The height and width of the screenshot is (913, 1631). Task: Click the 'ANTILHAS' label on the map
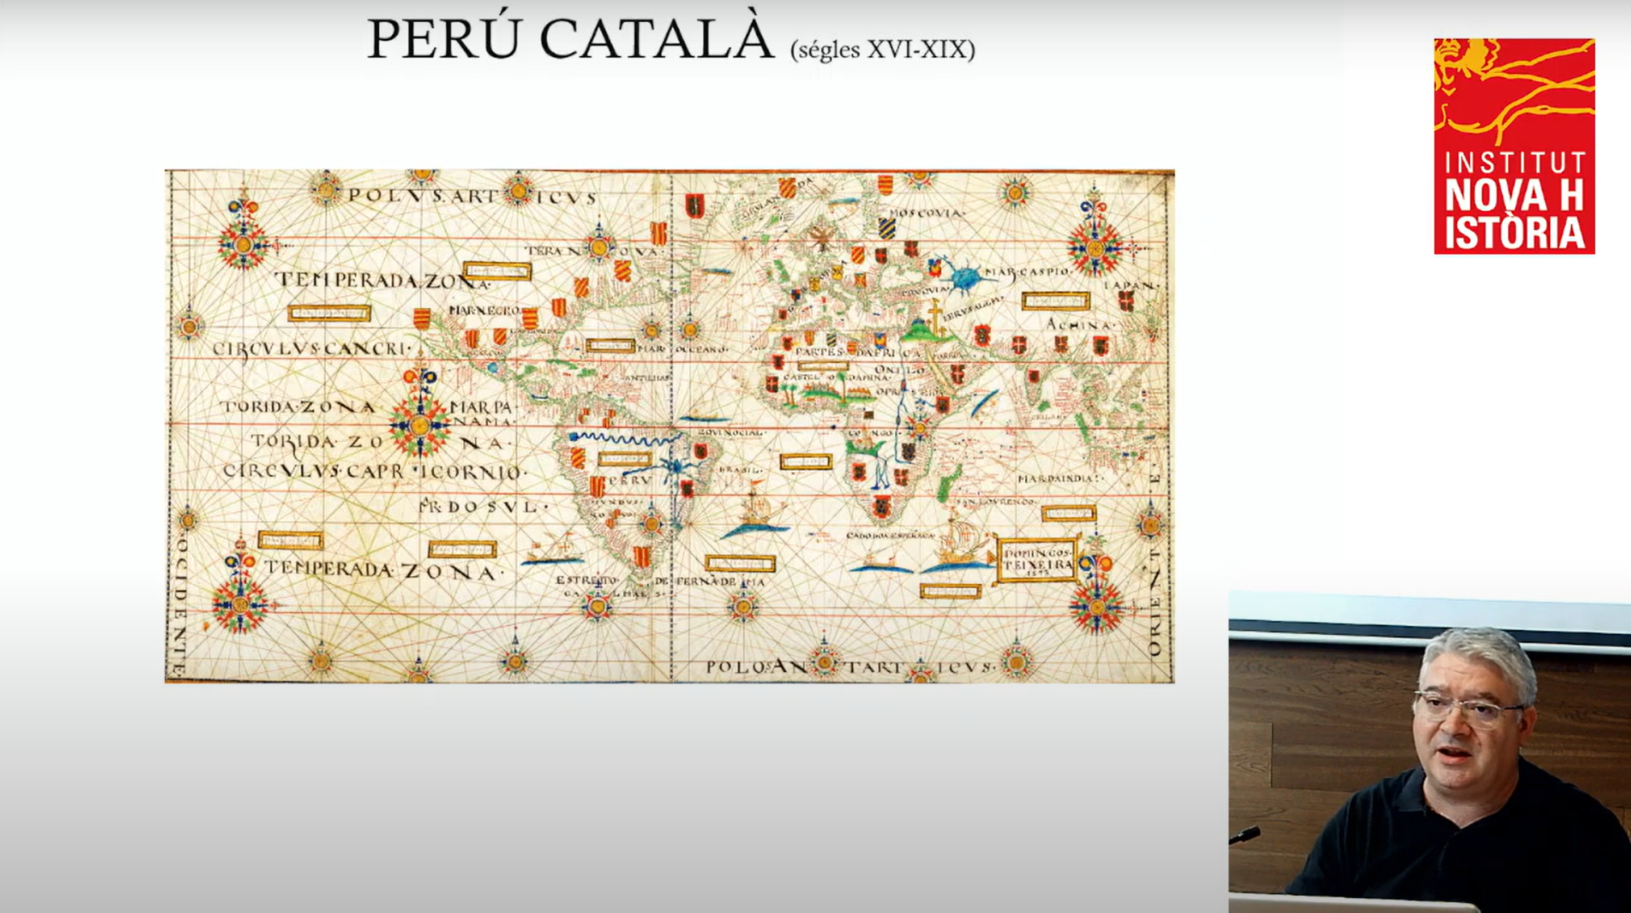[x=647, y=378]
